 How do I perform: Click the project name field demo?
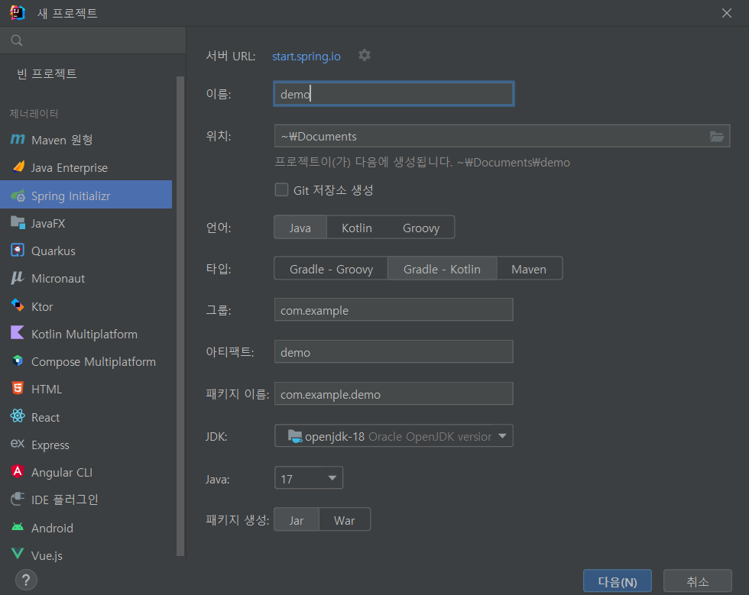(394, 94)
